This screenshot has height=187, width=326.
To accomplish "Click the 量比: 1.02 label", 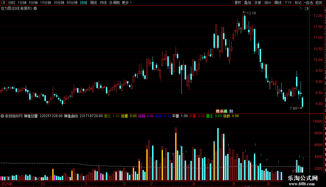I will [112, 116].
